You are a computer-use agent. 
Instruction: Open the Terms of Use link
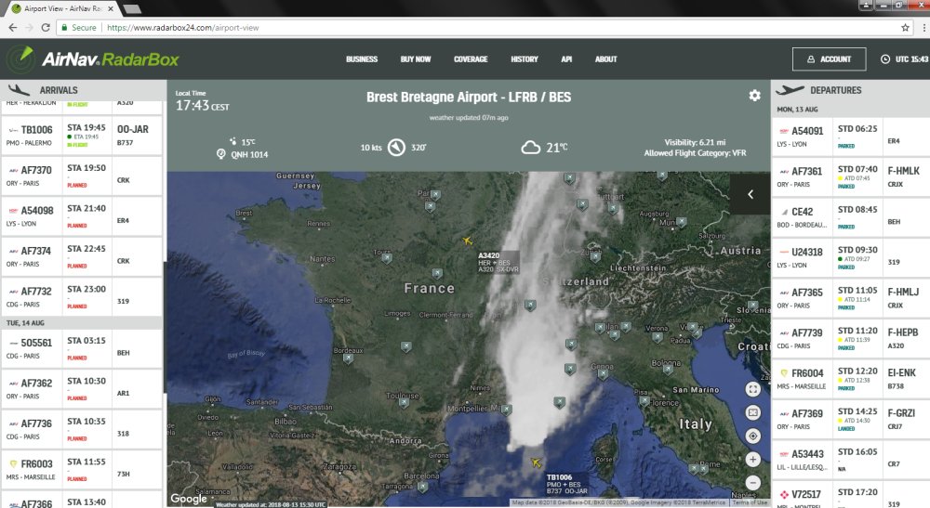coord(750,502)
